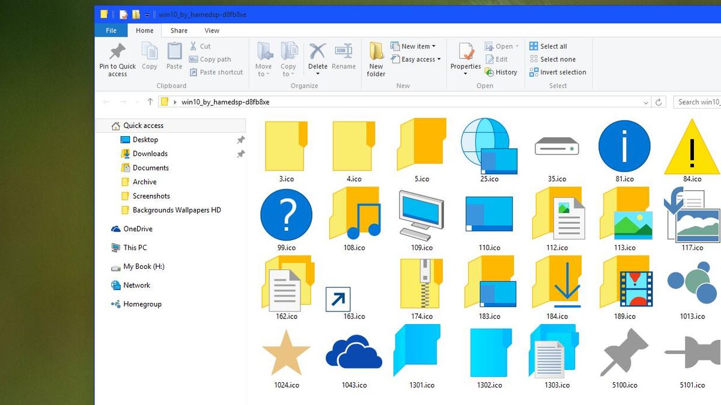Open Screenshots folder in navigation pane

click(145, 196)
